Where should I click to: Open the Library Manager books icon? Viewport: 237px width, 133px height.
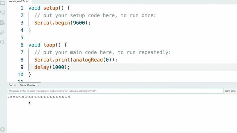coord(2,22)
